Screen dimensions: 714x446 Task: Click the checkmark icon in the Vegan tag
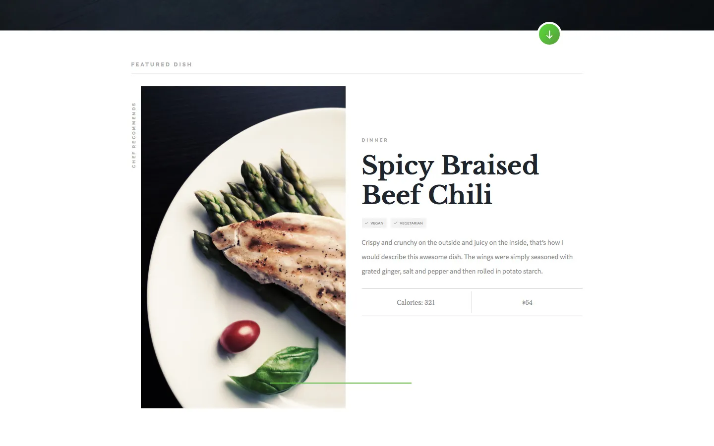[x=366, y=223]
